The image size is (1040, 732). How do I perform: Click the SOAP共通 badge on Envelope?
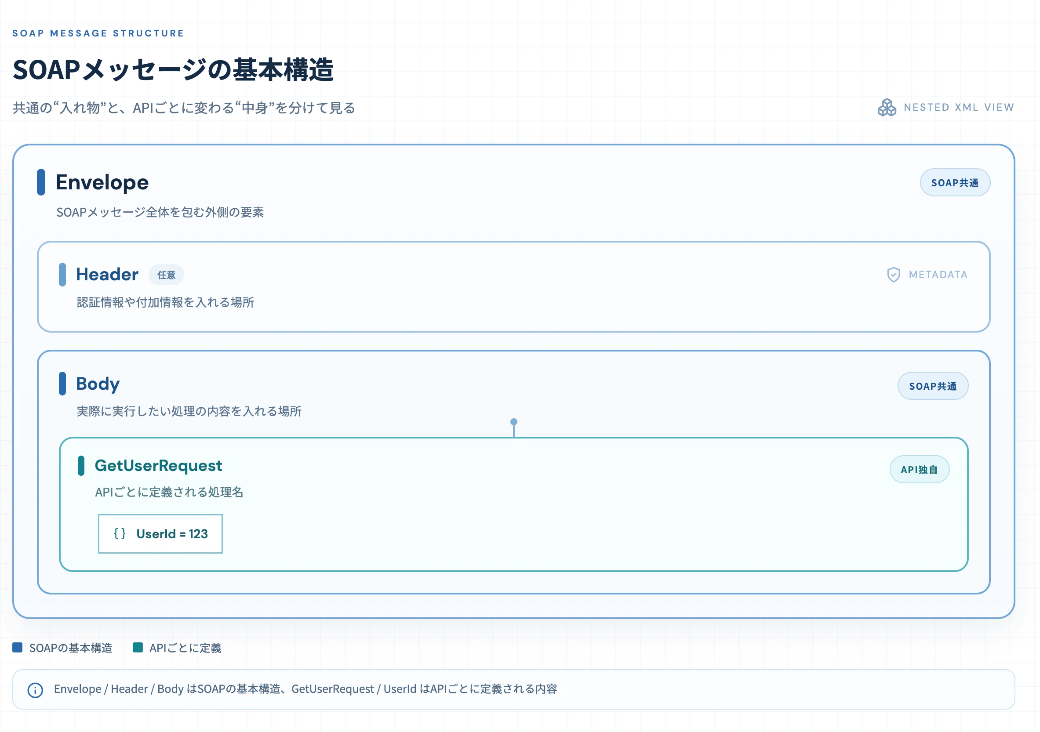(955, 182)
